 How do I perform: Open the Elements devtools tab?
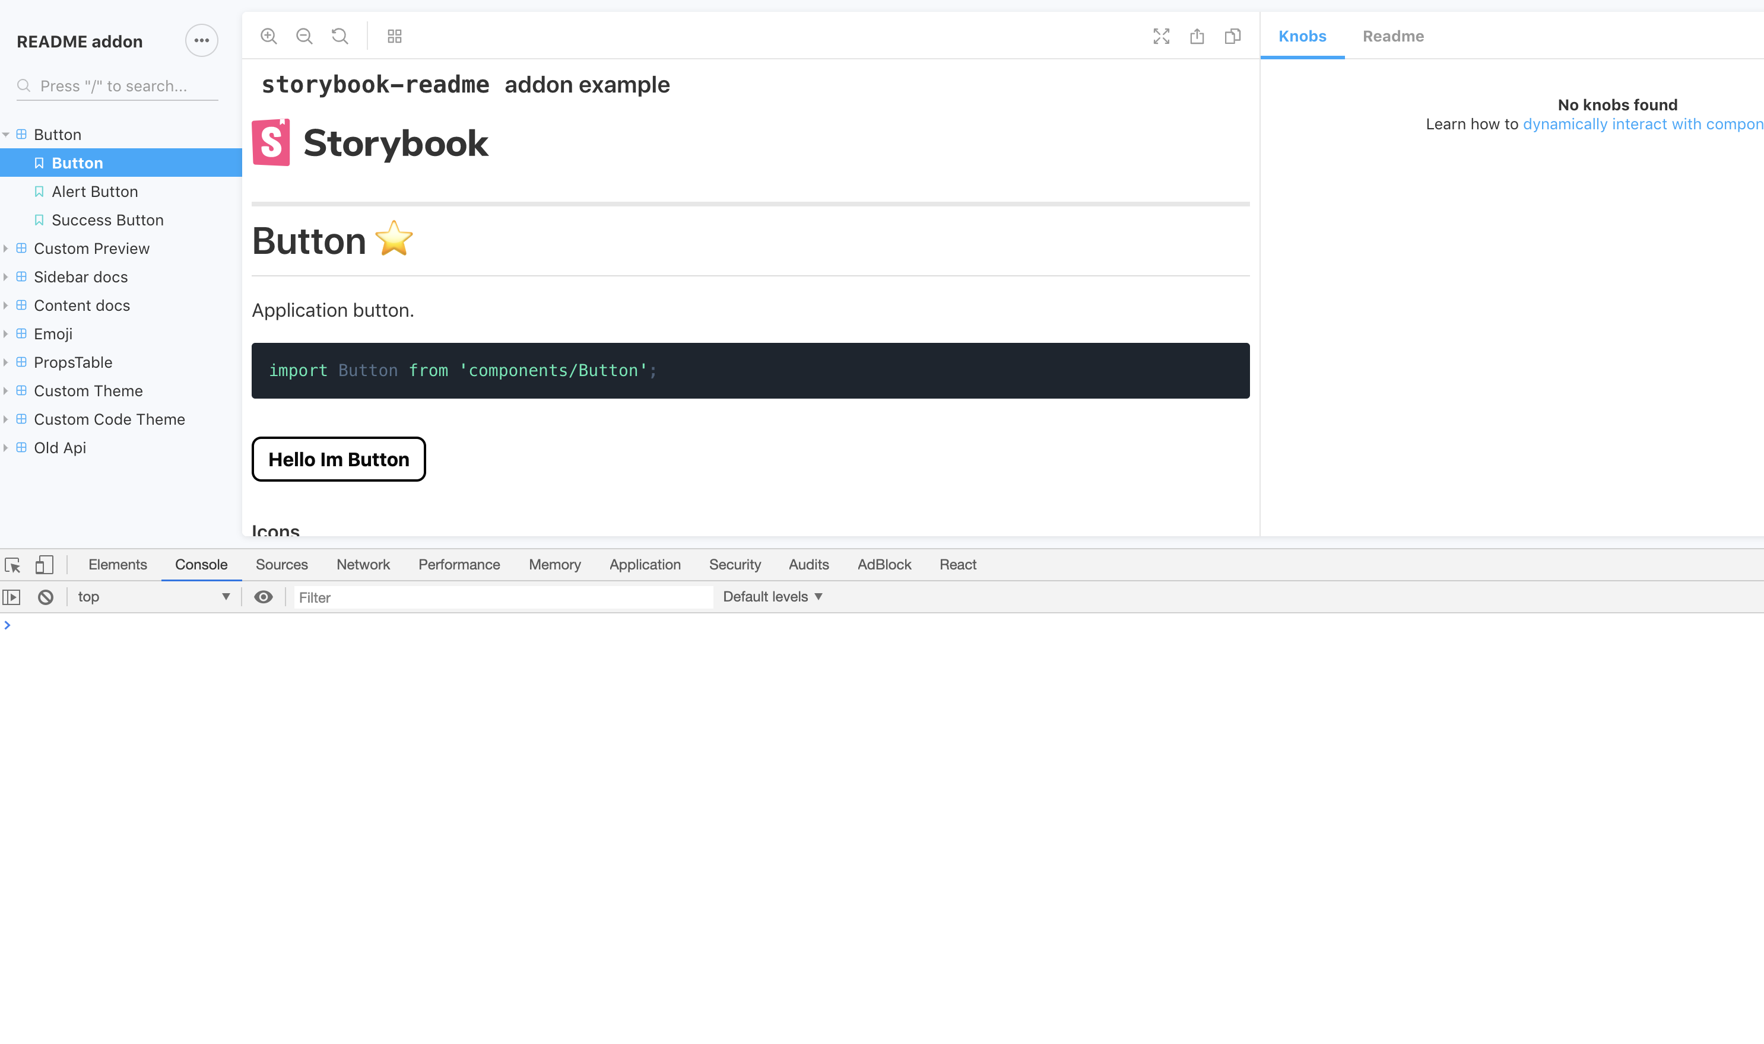pyautogui.click(x=118, y=565)
